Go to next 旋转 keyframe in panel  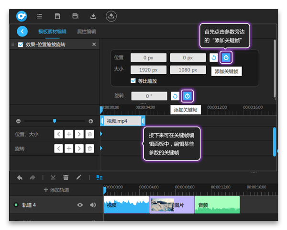[x=79, y=149]
